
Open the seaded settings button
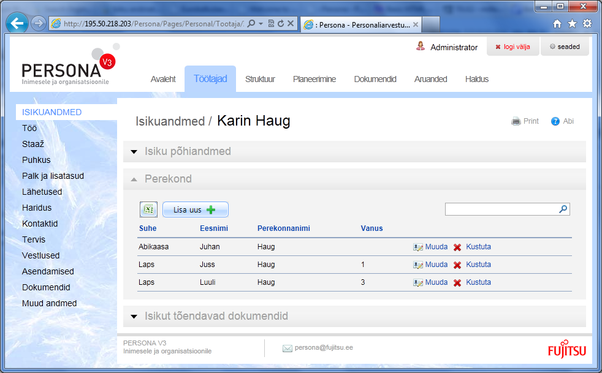pyautogui.click(x=565, y=47)
